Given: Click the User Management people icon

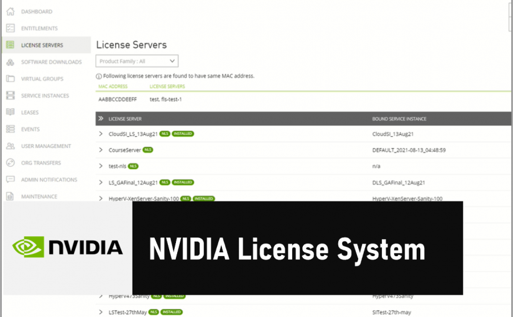Looking at the screenshot, I should click(11, 146).
